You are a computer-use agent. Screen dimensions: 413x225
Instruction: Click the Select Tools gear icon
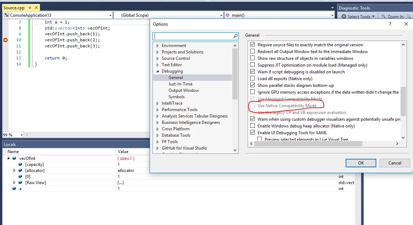(344, 16)
